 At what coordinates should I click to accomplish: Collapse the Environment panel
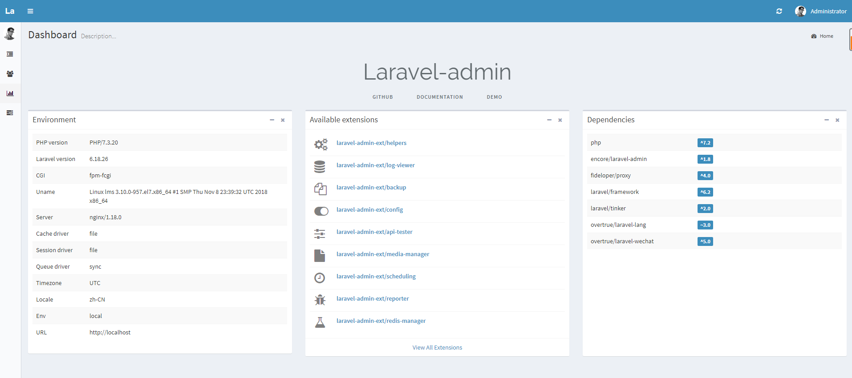click(x=272, y=120)
